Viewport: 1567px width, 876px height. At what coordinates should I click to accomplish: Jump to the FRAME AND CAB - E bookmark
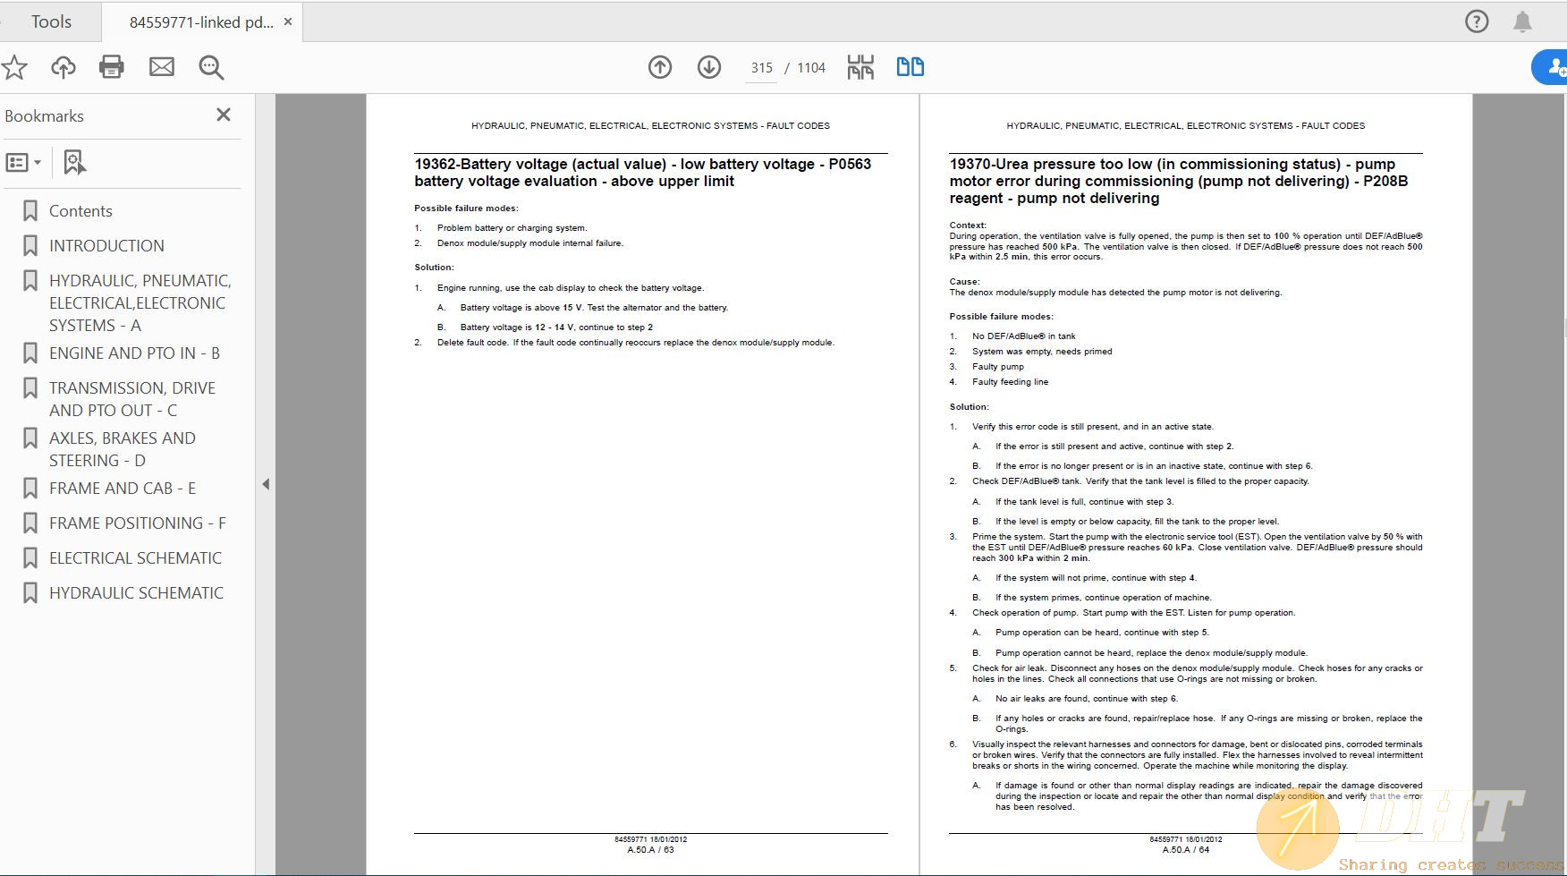click(x=123, y=489)
